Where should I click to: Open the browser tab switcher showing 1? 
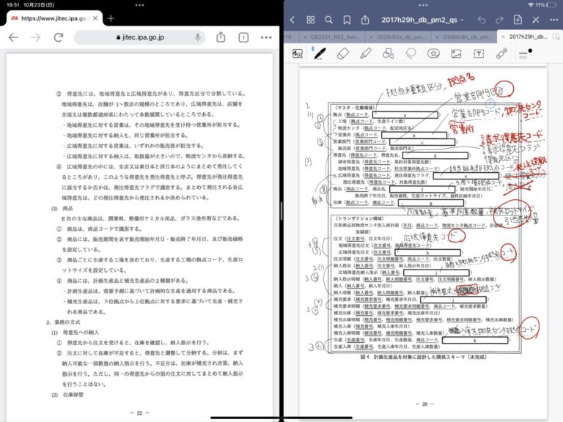[x=243, y=37]
